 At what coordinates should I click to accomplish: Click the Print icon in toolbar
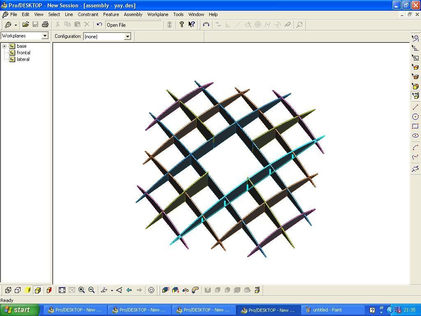(x=45, y=25)
